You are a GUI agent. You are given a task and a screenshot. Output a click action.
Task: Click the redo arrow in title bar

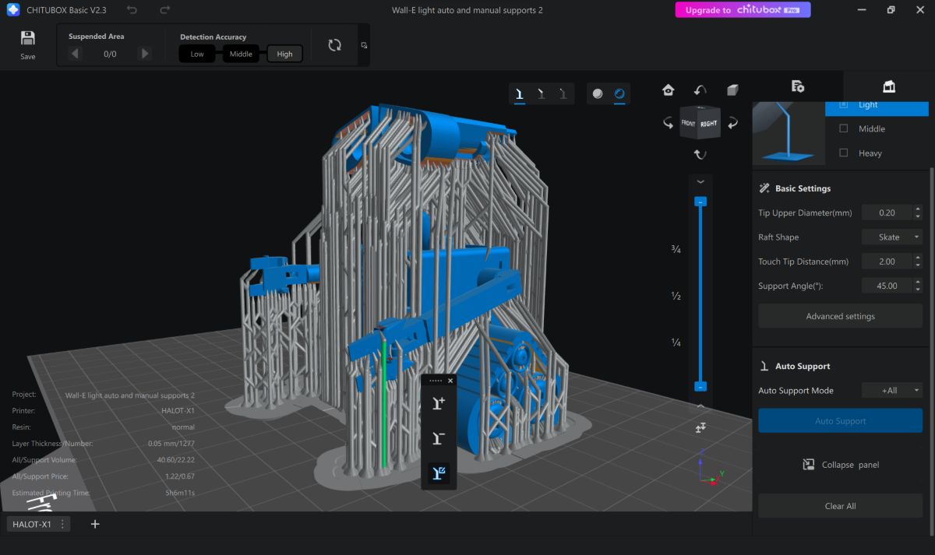[164, 10]
